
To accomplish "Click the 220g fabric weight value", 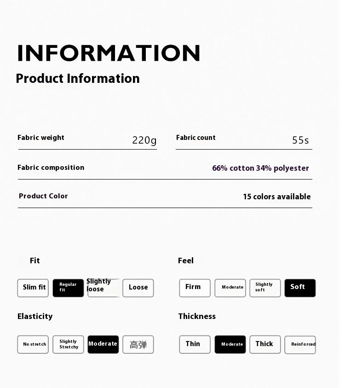I will tap(144, 140).
